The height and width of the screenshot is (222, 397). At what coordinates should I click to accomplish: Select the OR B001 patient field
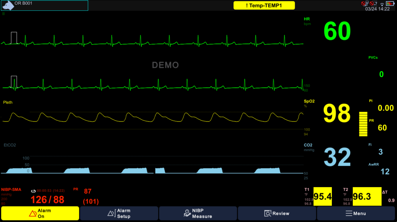(45, 5)
